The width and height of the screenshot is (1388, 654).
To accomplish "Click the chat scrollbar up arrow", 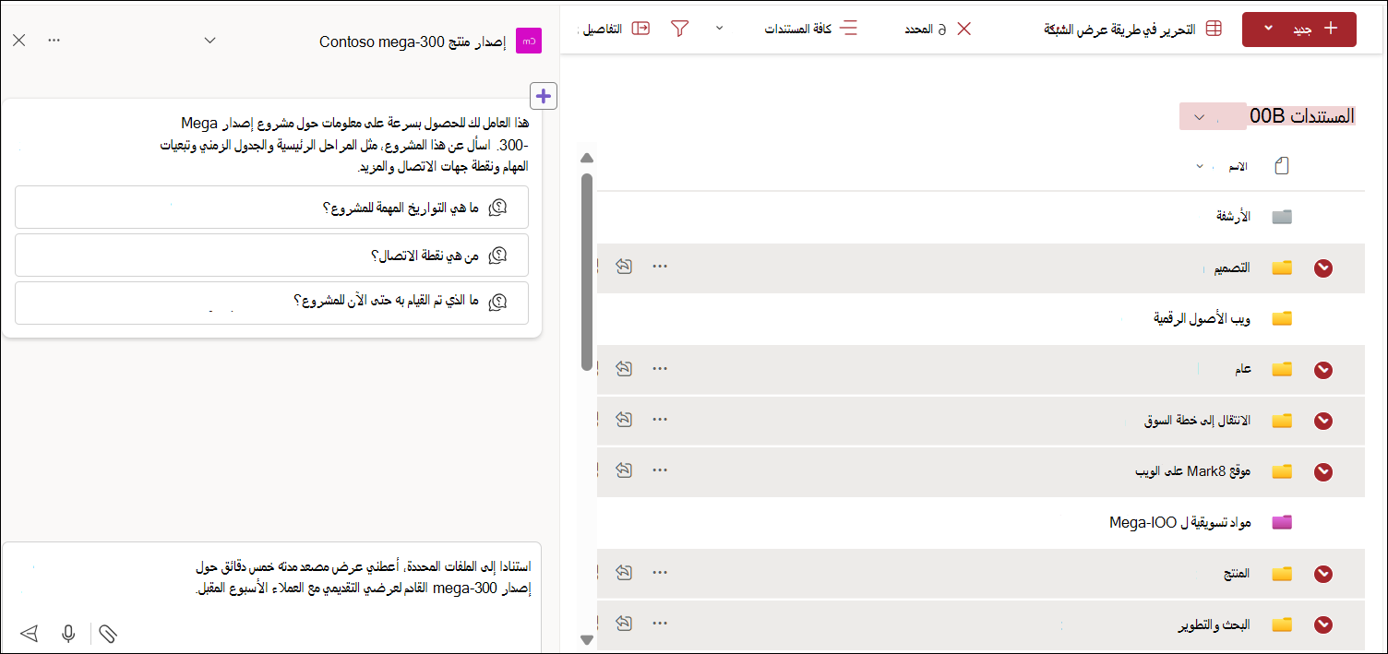I will pos(586,158).
